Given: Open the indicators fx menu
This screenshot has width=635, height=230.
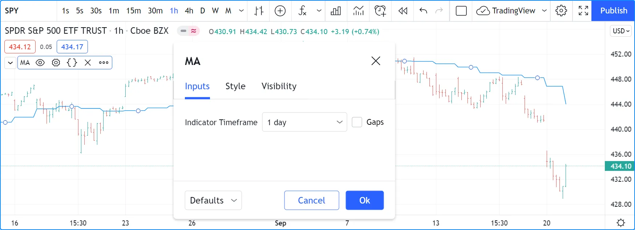Looking at the screenshot, I should (x=302, y=11).
